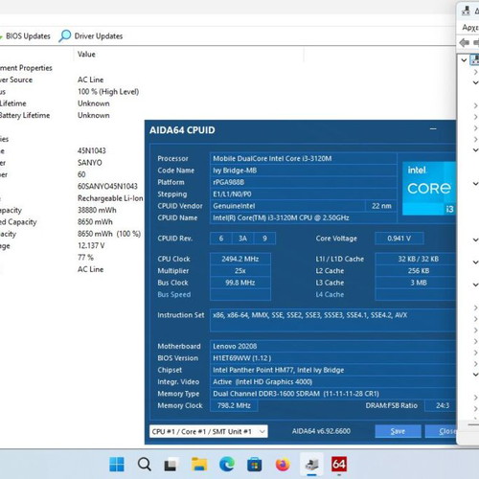Click the Platform field rPGA988B
479x479 pixels.
point(303,182)
